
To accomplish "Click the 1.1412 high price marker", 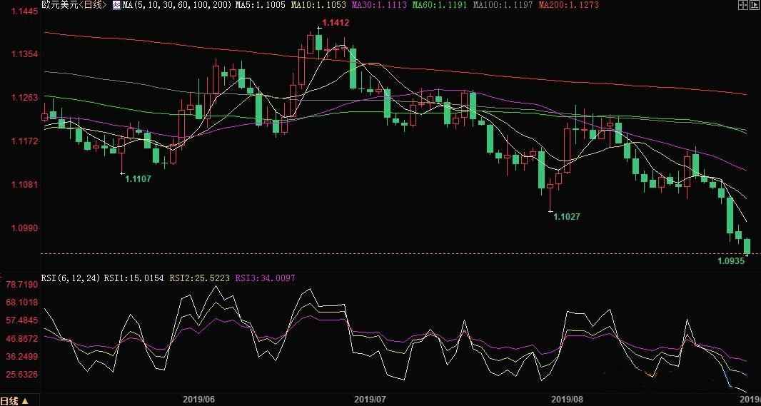I will pyautogui.click(x=335, y=24).
